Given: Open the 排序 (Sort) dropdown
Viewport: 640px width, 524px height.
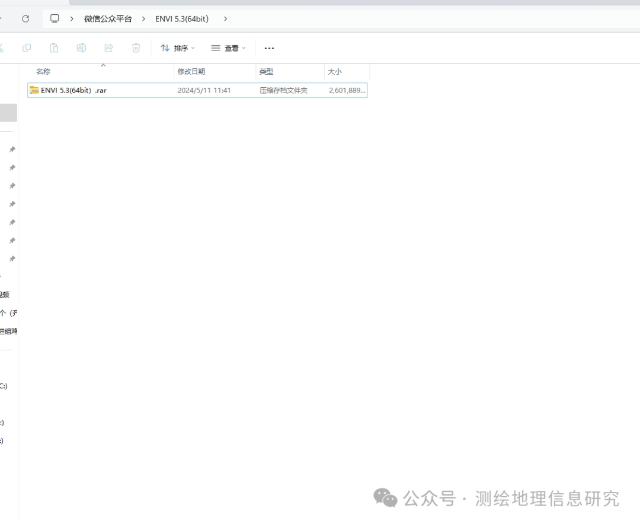Looking at the screenshot, I should pyautogui.click(x=177, y=48).
